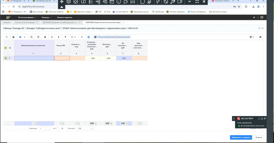The height and width of the screenshot is (143, 274).
Task: Click the gear settings icon in remote toolbar
Action: pos(68,2)
